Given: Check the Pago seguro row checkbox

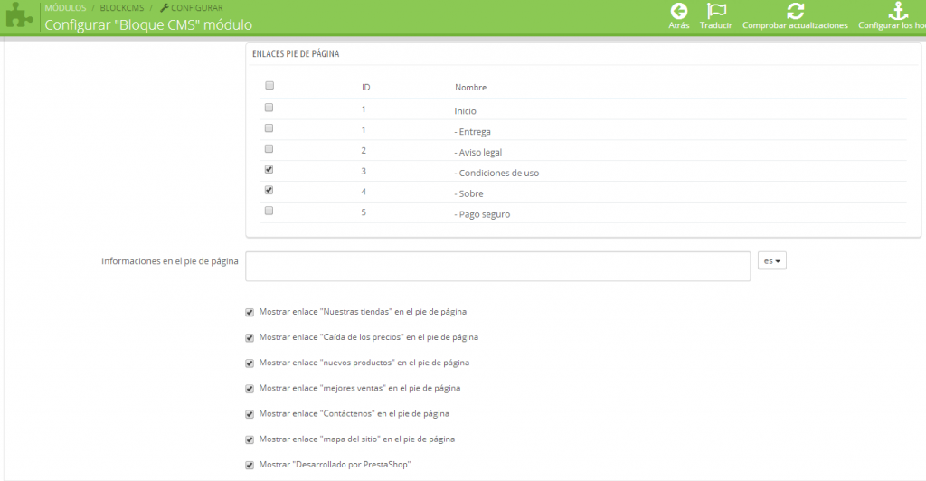Looking at the screenshot, I should (x=269, y=211).
